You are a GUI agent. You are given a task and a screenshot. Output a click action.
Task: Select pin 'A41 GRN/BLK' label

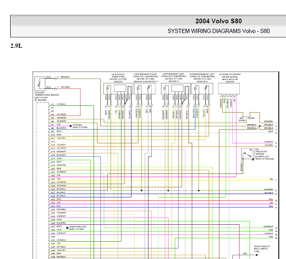coord(58,240)
